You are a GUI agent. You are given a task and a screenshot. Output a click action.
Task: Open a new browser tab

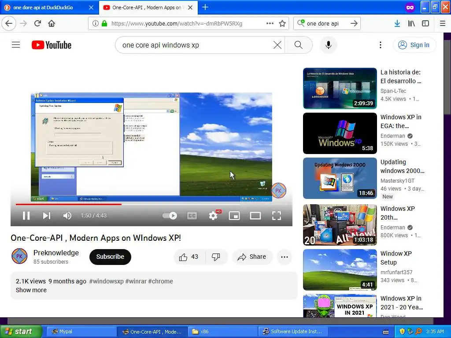(x=205, y=7)
